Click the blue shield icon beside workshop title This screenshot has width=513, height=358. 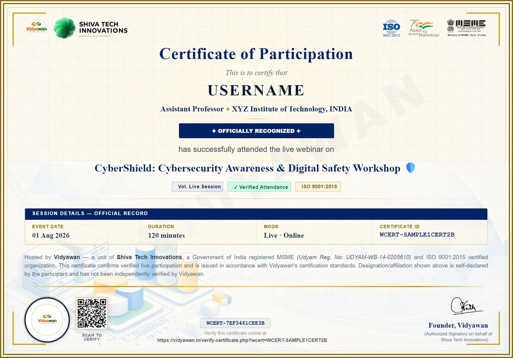410,167
